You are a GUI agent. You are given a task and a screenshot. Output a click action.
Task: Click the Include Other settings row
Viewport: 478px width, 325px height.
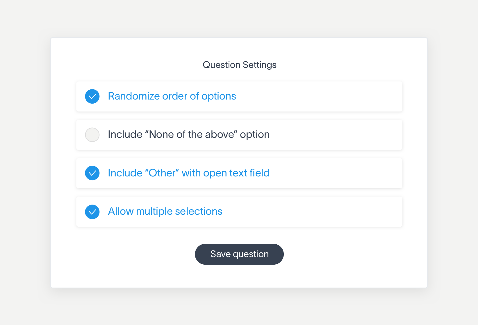pos(320,173)
